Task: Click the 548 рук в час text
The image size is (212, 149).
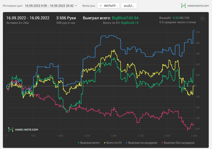Action: click(x=66, y=23)
